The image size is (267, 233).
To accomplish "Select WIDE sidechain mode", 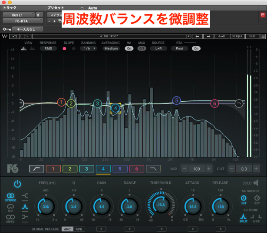I will pyautogui.click(x=256, y=218).
